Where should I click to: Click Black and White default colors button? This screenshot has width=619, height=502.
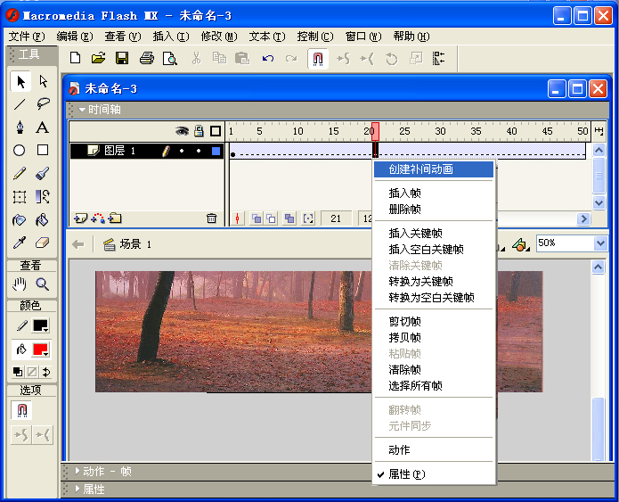coord(18,372)
